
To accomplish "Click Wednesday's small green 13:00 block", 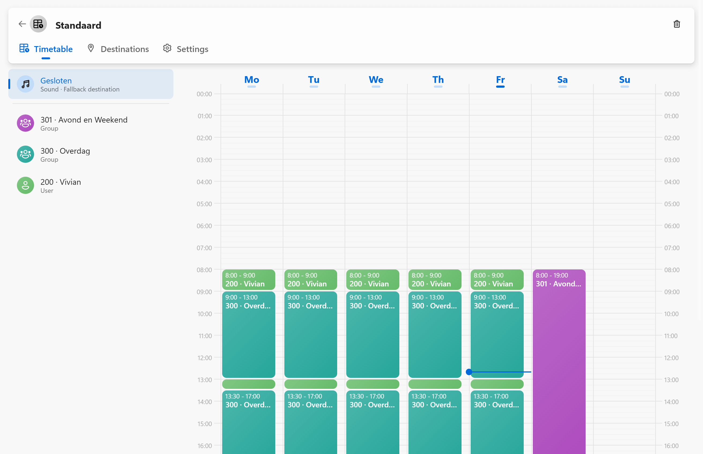I will pyautogui.click(x=373, y=384).
